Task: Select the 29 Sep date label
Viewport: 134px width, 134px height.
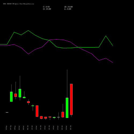Action: (x=15, y=128)
